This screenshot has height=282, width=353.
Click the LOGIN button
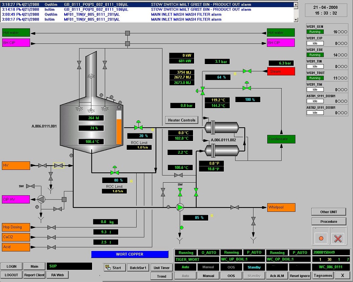pyautogui.click(x=12, y=266)
